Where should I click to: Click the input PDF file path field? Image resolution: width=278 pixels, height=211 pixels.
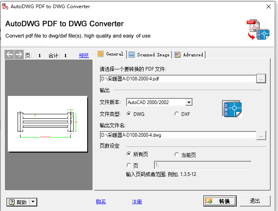[x=178, y=79]
